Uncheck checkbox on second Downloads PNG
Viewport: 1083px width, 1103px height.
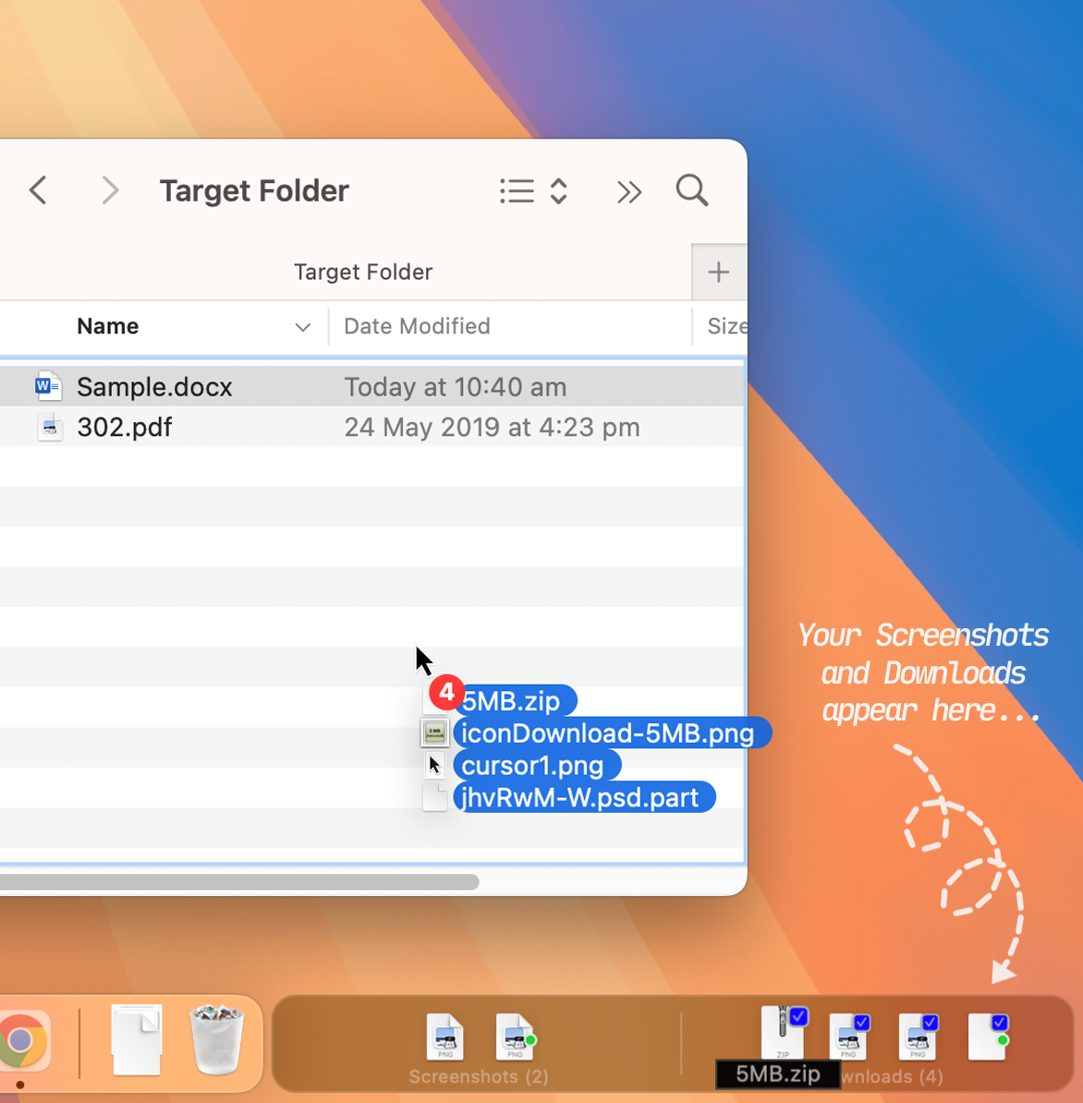931,1022
